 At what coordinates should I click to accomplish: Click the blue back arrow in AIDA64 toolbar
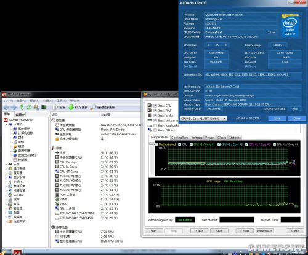pos(6,107)
